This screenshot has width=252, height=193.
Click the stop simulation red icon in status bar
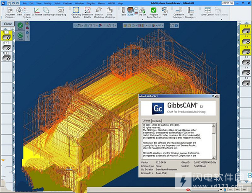(188, 190)
